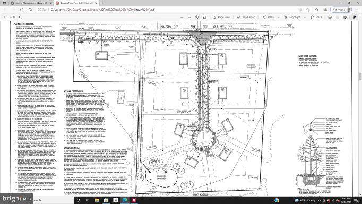Viewport: 362px width, 204px height.
Task: Expand the Highlight color options dropdown
Action: point(305,17)
